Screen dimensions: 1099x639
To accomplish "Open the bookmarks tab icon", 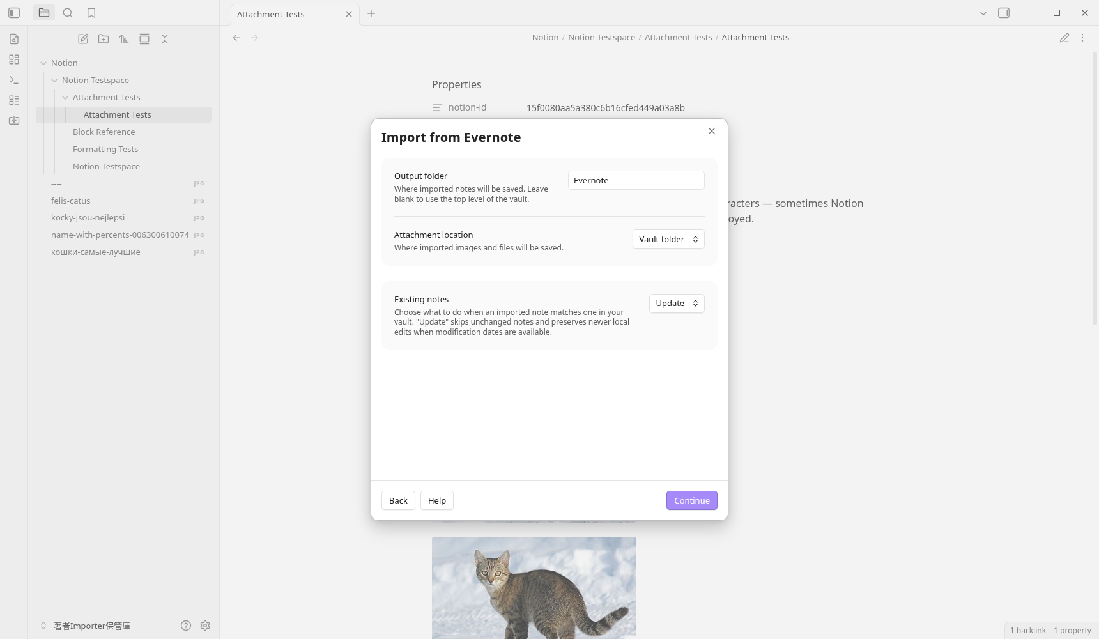I will click(91, 13).
